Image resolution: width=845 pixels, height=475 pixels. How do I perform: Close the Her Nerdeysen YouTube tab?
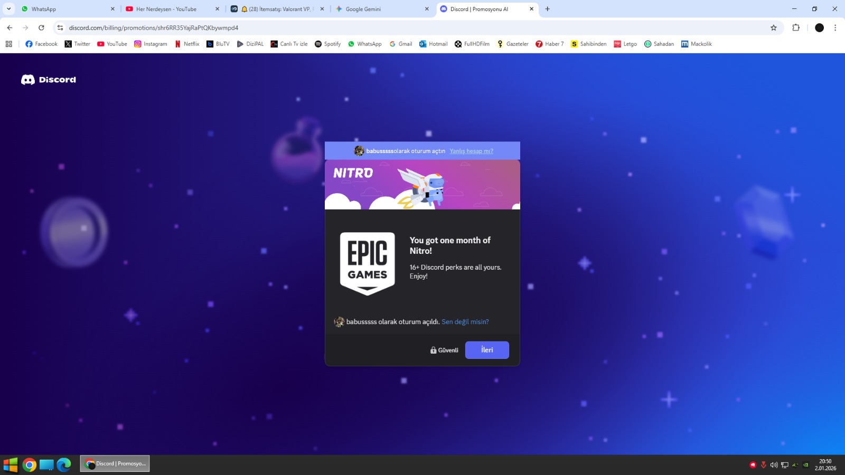coord(217,9)
